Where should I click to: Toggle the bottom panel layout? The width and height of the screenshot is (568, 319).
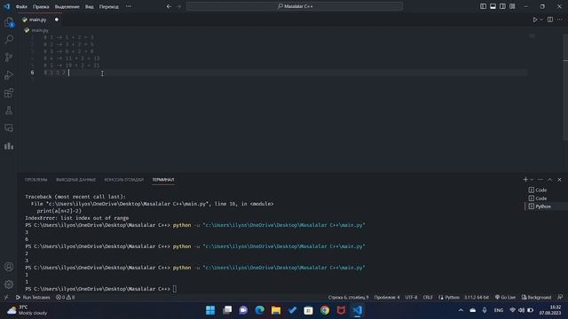point(493,6)
